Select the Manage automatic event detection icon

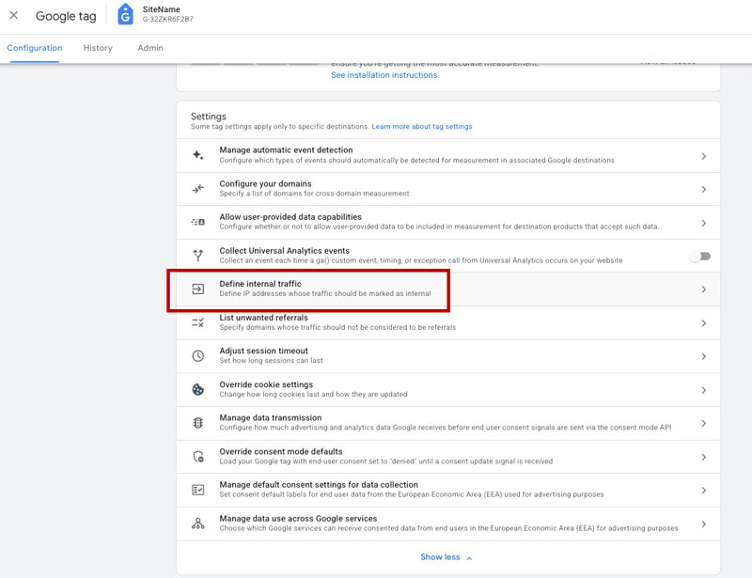pos(199,156)
